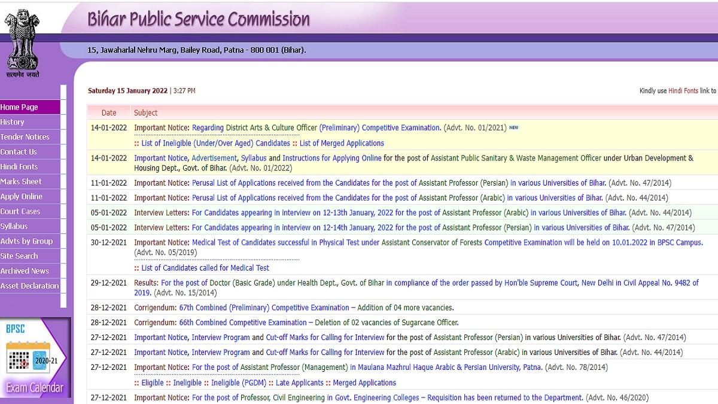The image size is (718, 404).
Task: Click the Date column header
Action: [108, 113]
